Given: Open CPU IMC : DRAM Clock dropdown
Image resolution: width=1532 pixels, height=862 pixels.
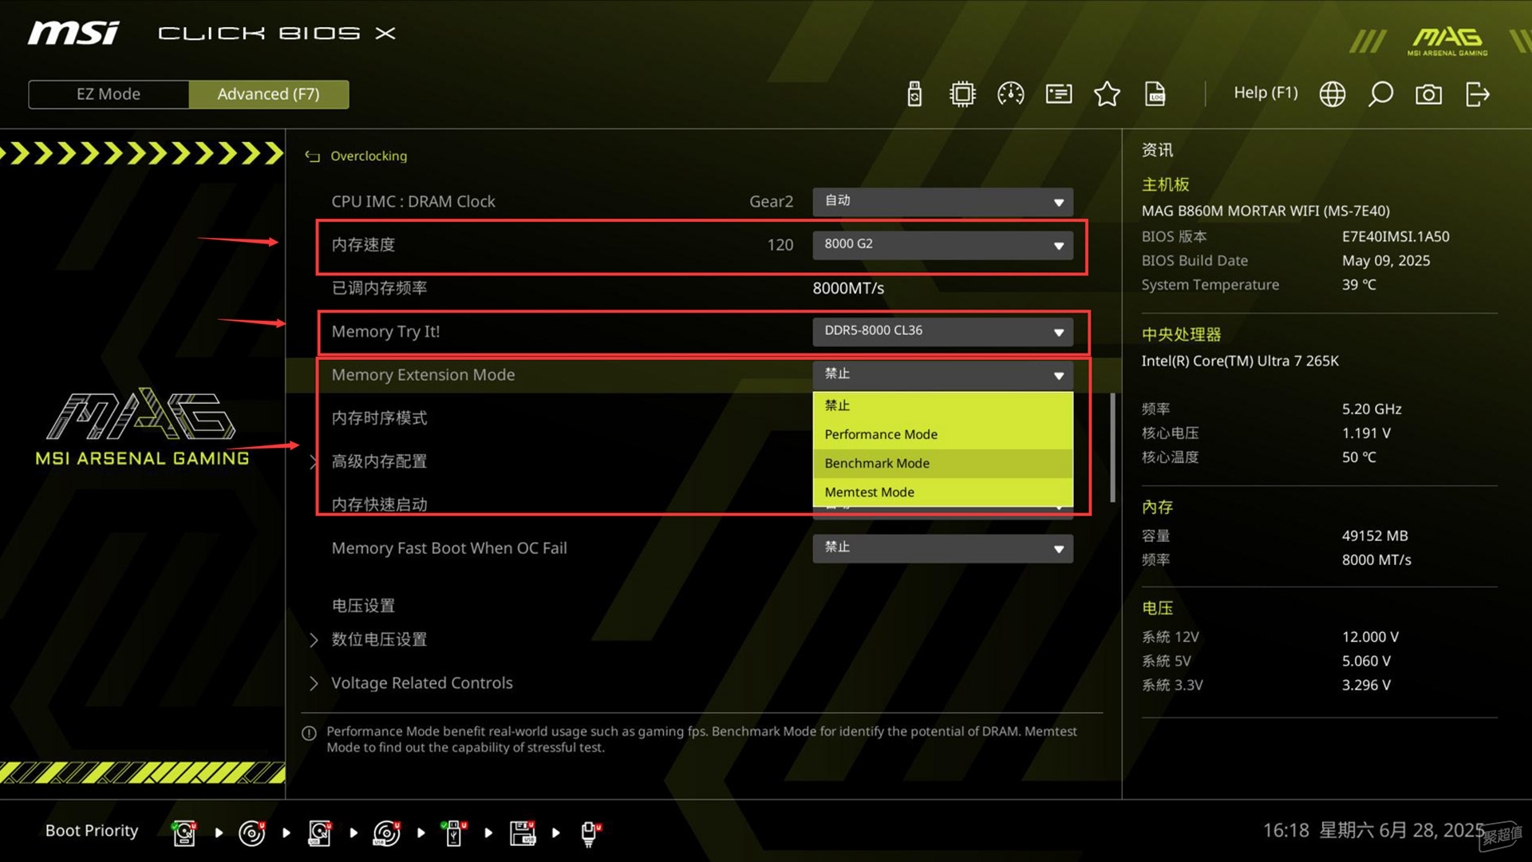Looking at the screenshot, I should coord(942,201).
